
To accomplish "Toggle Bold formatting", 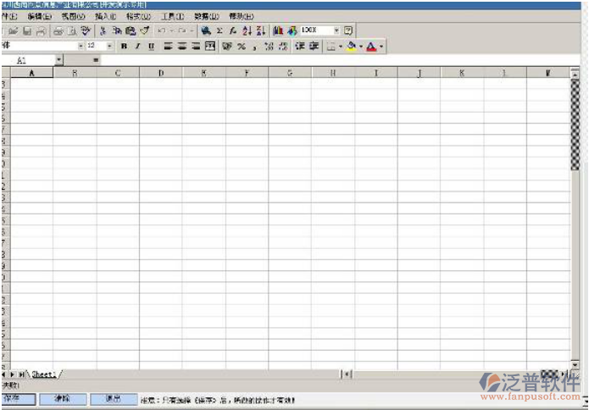I will tap(124, 47).
